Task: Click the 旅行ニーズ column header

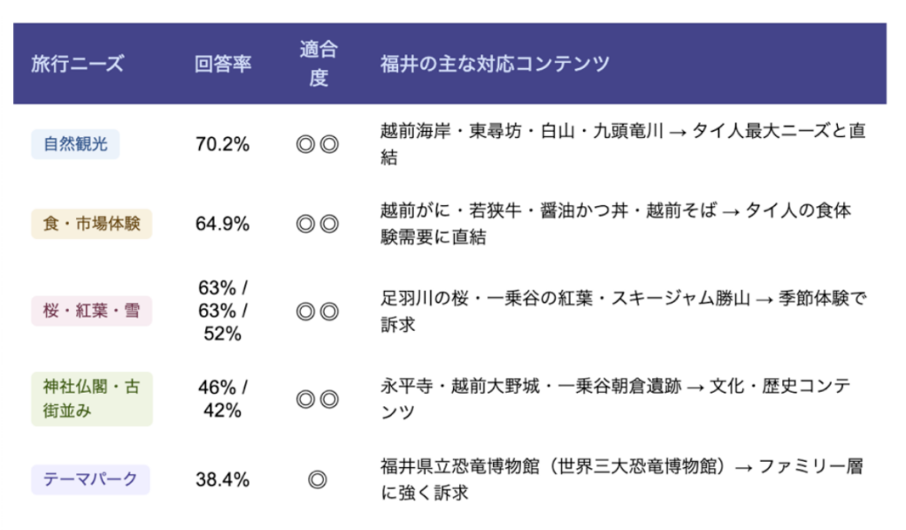Action: click(x=78, y=64)
